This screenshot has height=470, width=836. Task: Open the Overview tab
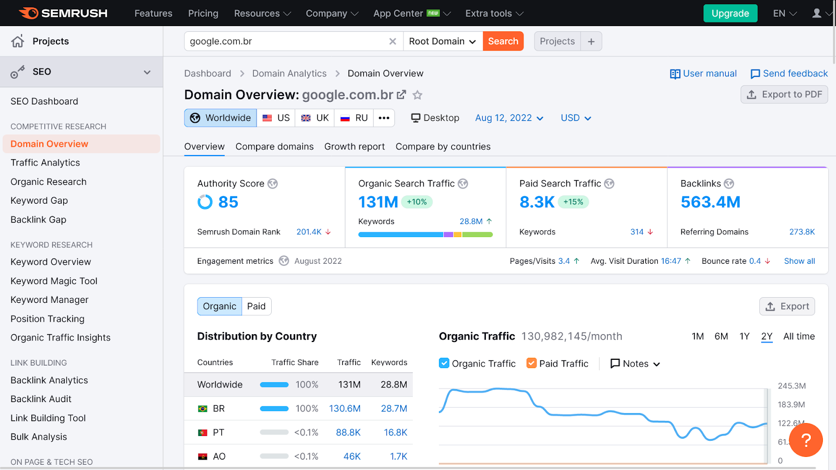(204, 147)
